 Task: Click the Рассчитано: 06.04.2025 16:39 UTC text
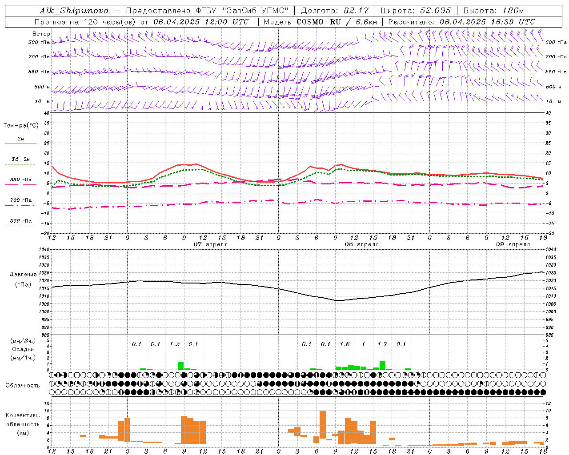[x=461, y=22]
